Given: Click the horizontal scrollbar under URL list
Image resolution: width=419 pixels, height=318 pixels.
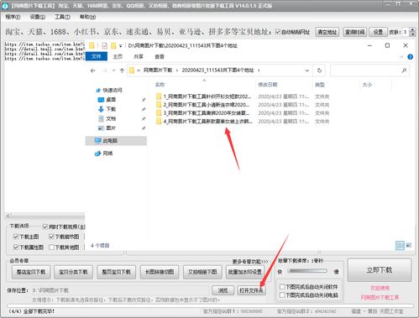Looking at the screenshot, I should [45, 216].
